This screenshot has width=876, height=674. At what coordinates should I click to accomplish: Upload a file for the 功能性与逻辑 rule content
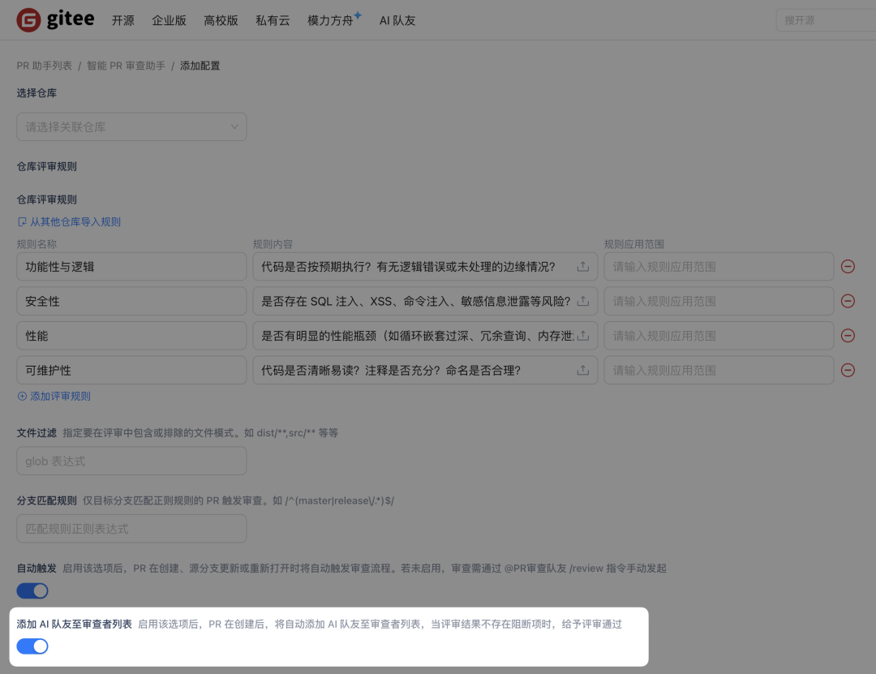pos(583,266)
